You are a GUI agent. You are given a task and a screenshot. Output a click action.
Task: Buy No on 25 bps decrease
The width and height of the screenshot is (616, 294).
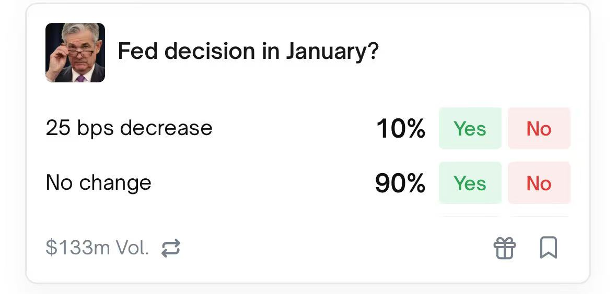(x=539, y=128)
